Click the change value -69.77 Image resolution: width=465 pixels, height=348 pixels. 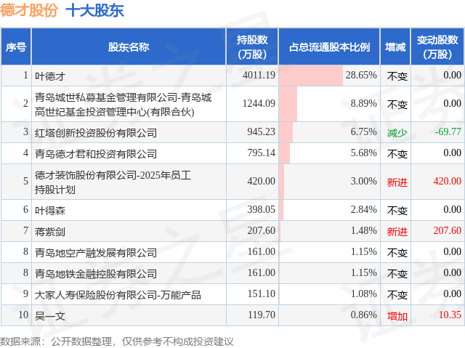click(x=448, y=131)
